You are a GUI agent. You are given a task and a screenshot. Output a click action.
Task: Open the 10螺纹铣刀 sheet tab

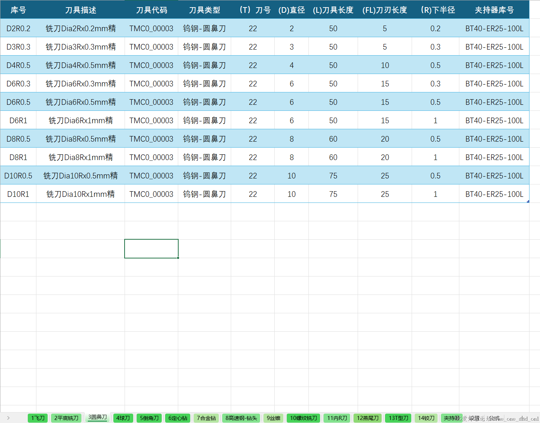pyautogui.click(x=304, y=418)
